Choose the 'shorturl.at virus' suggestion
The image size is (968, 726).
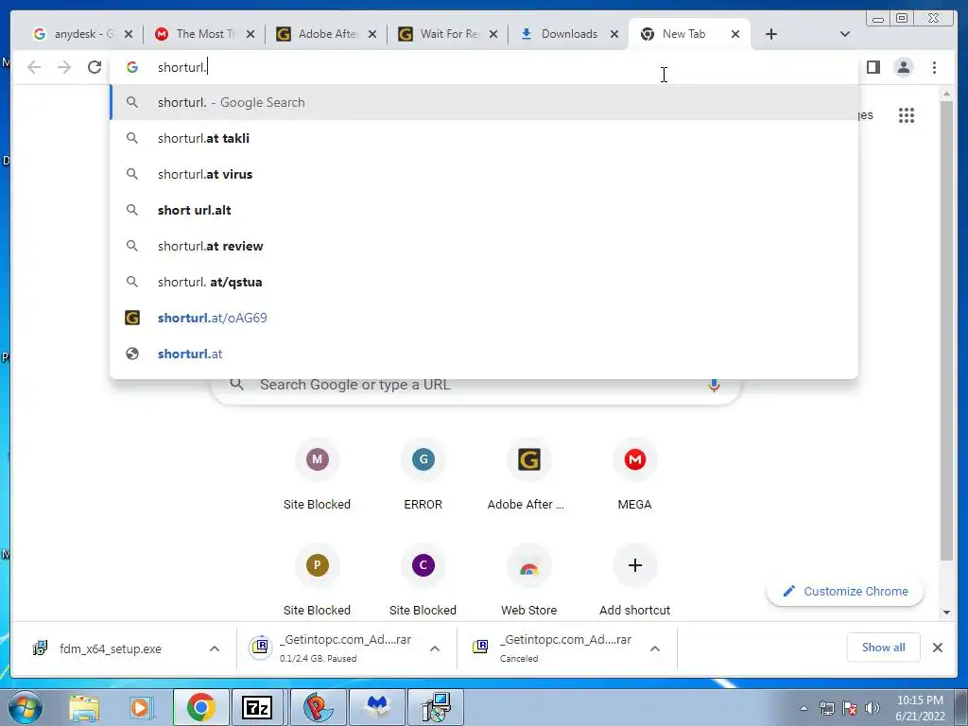coord(484,174)
